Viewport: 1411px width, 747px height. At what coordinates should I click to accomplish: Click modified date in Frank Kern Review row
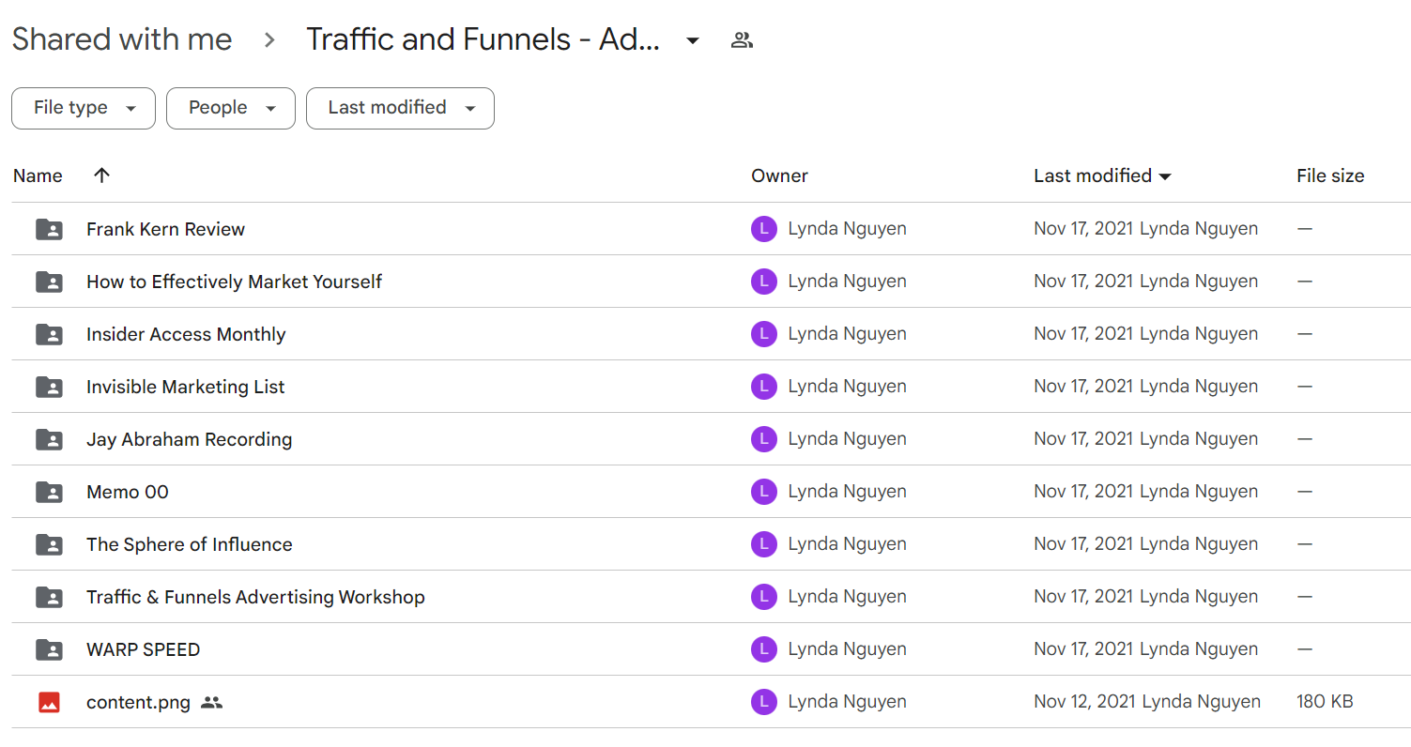click(x=1083, y=229)
